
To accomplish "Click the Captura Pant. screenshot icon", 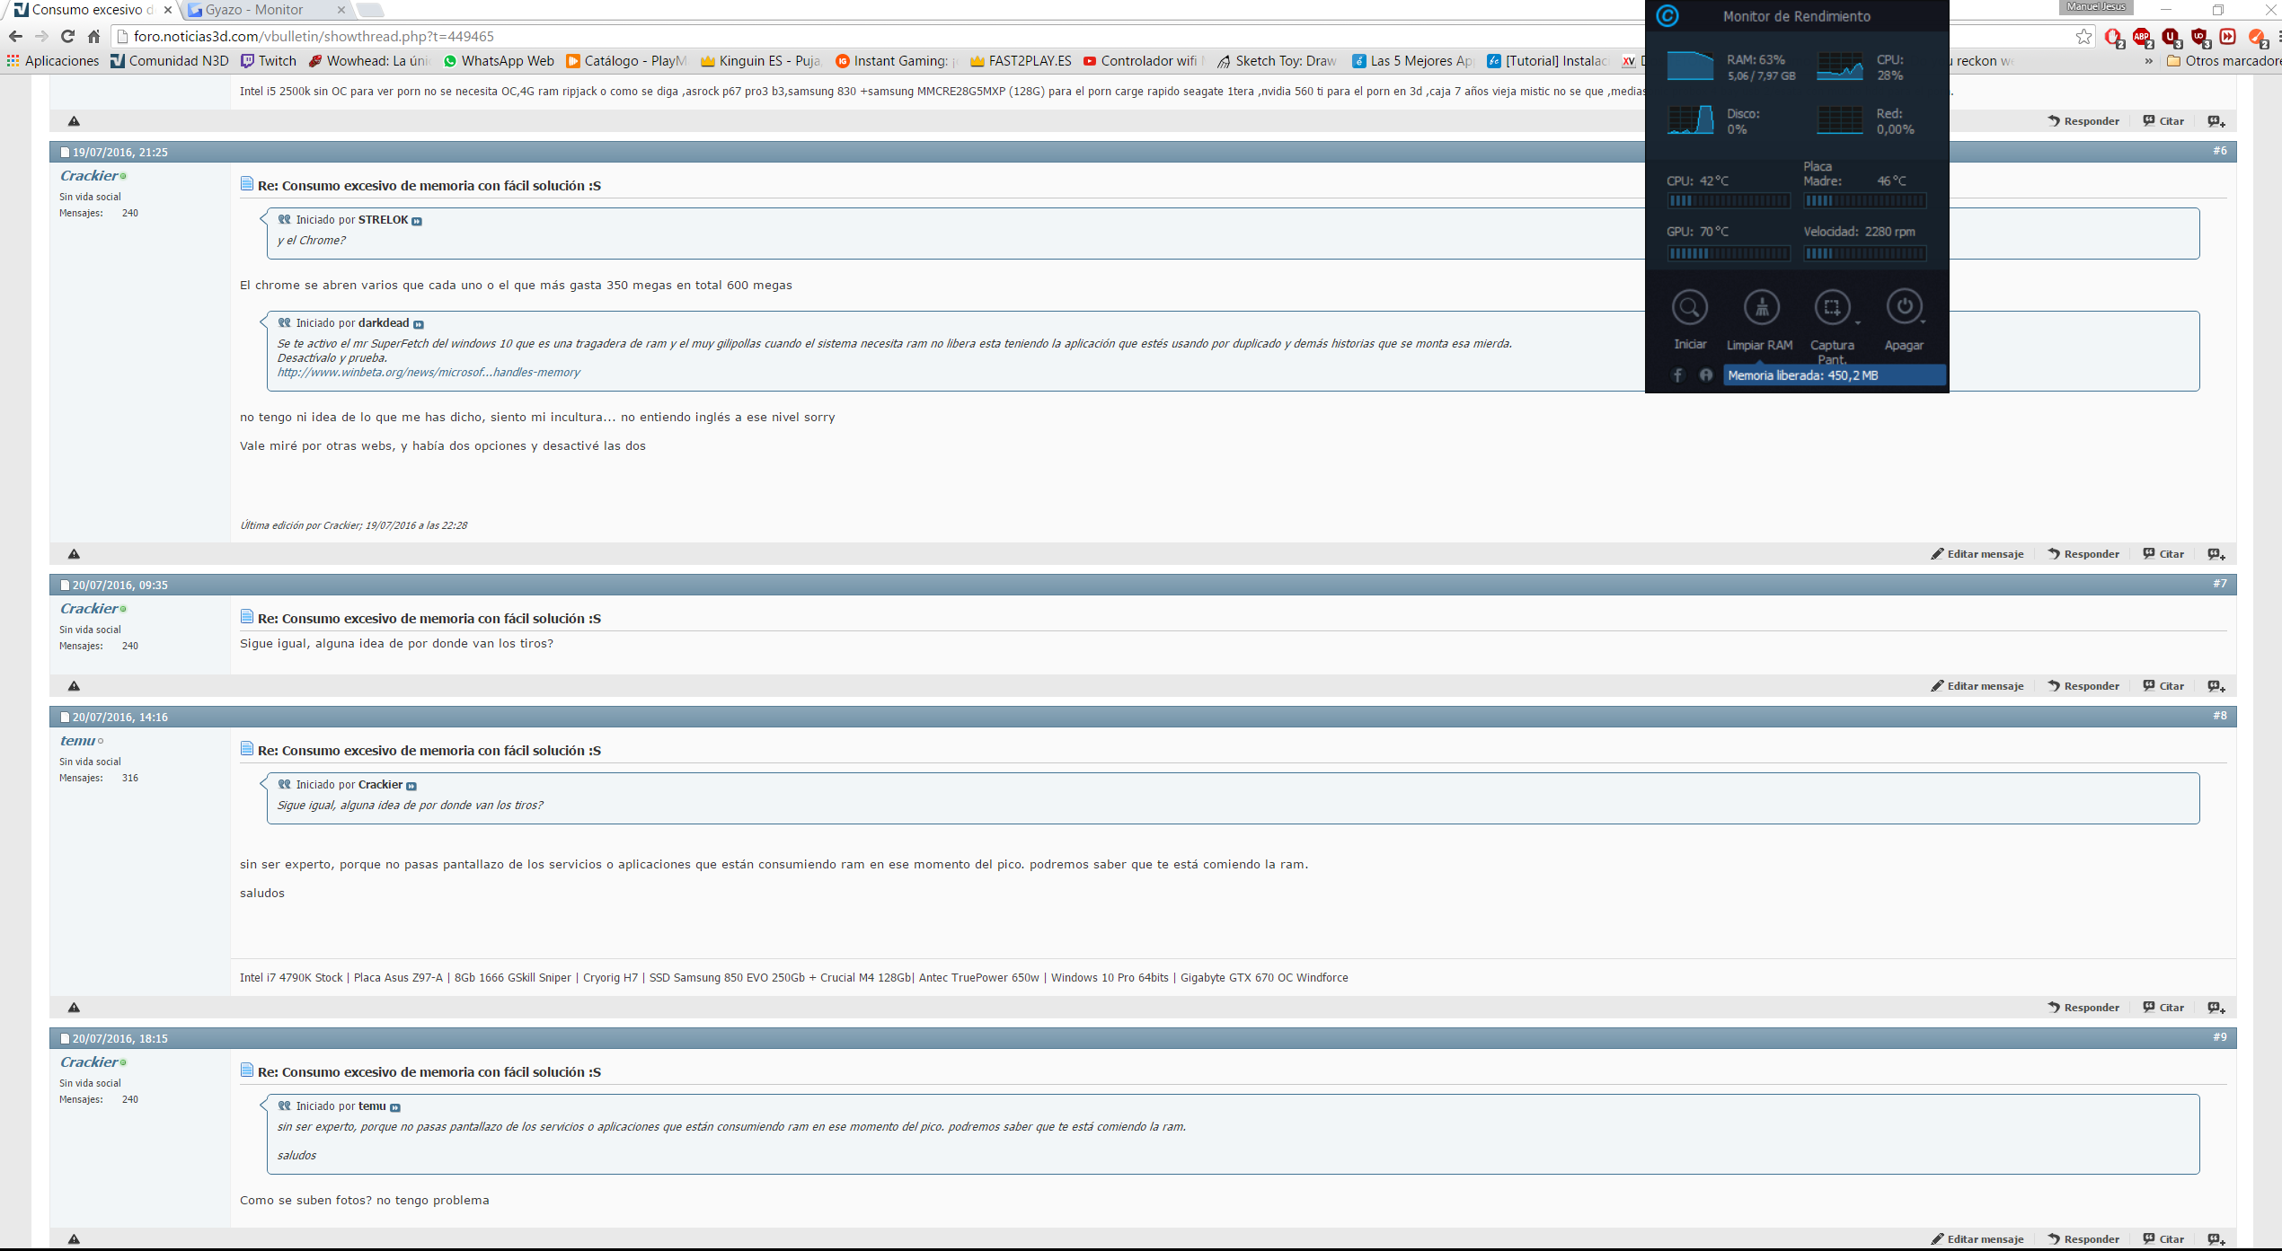I will pyautogui.click(x=1831, y=308).
